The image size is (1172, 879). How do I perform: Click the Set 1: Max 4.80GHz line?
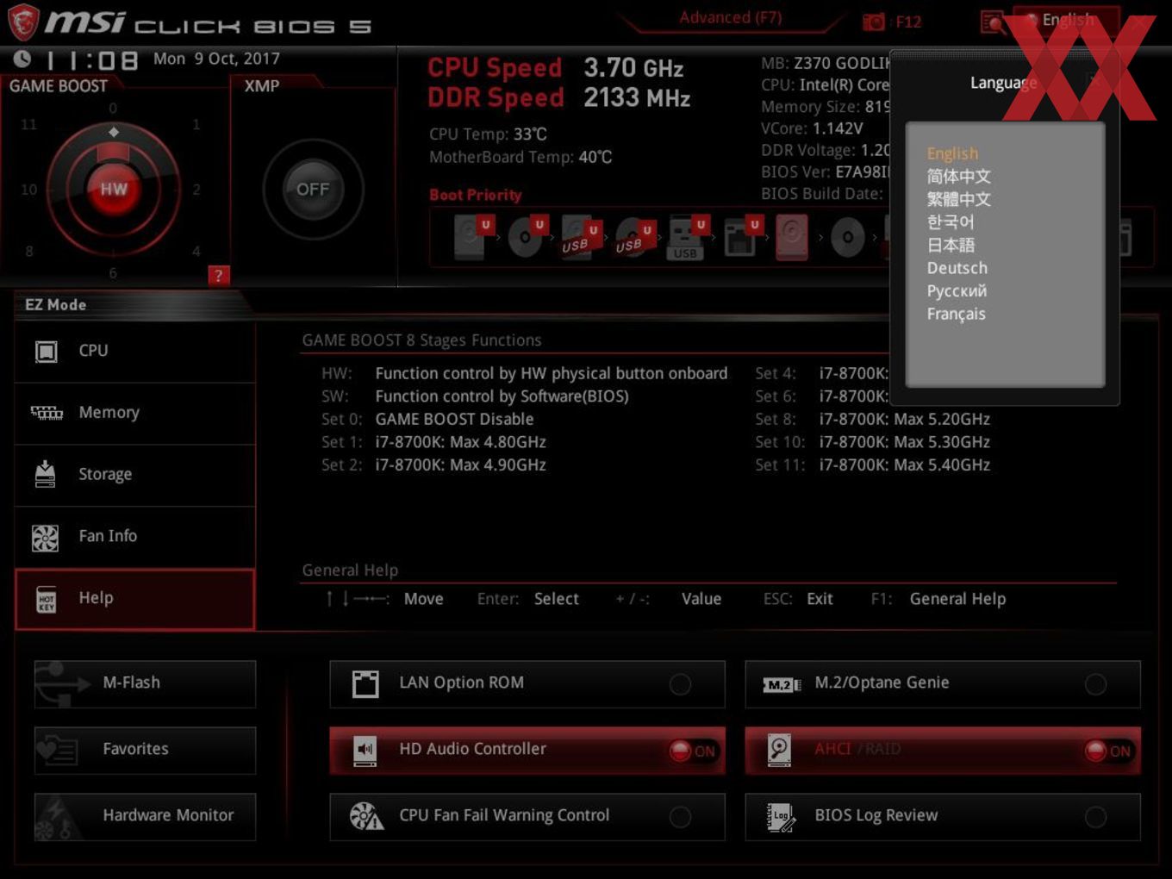click(x=433, y=442)
